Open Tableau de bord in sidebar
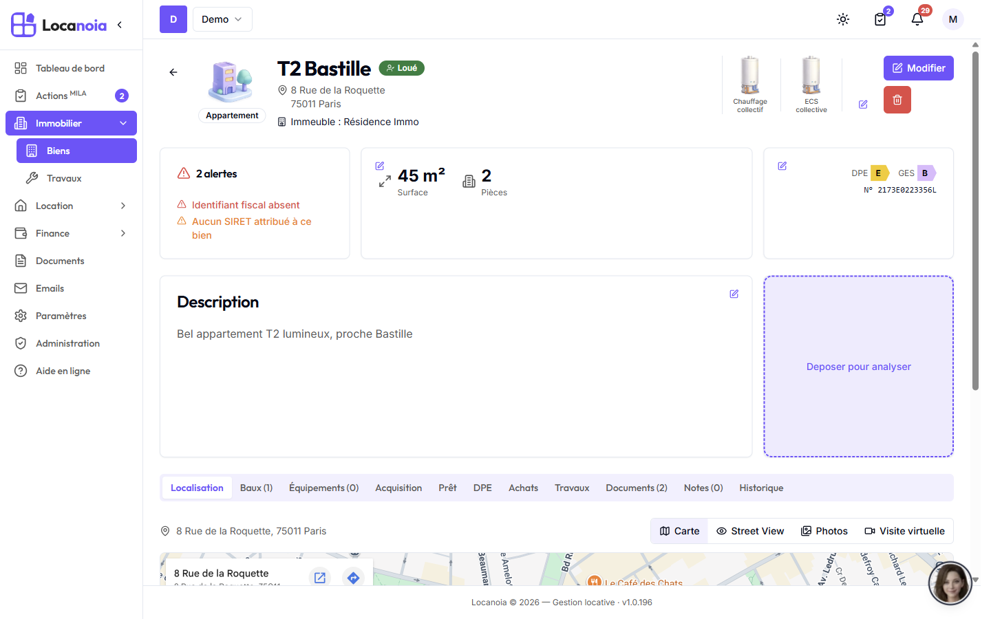The width and height of the screenshot is (991, 619). point(71,68)
